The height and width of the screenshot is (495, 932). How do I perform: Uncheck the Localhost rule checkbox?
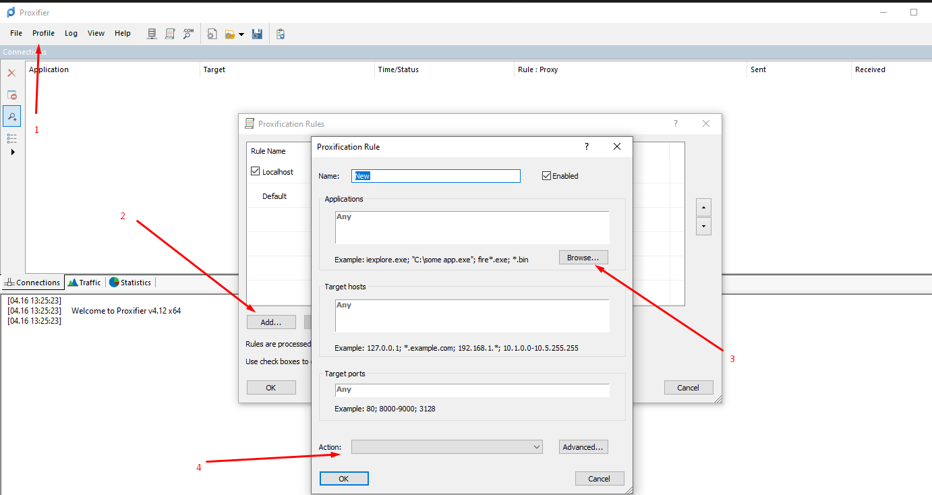point(255,171)
